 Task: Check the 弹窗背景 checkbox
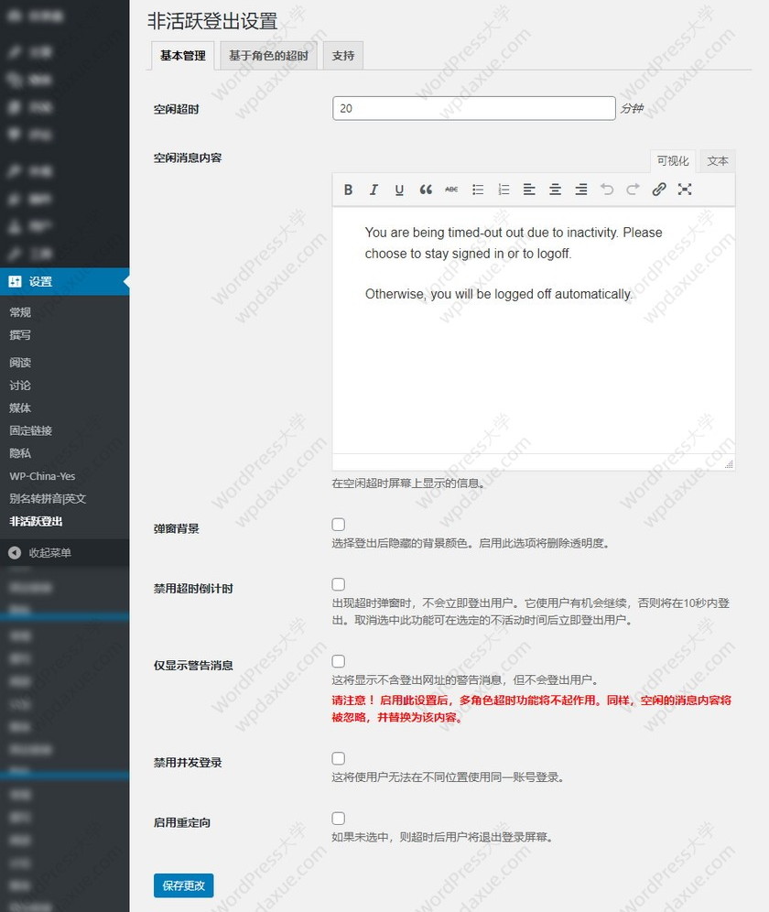pos(339,525)
